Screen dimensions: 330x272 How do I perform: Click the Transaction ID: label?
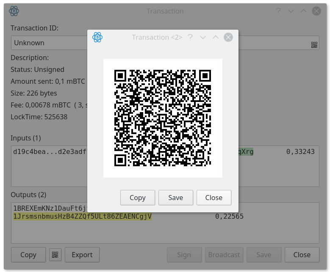34,28
